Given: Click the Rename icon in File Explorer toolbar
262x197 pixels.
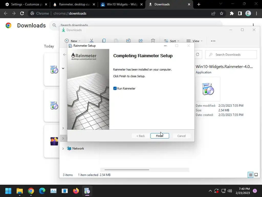Looking at the screenshot, I should click(128, 41).
